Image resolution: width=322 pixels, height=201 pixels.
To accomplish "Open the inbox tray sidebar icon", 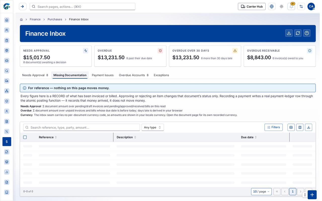I will click(7, 61).
